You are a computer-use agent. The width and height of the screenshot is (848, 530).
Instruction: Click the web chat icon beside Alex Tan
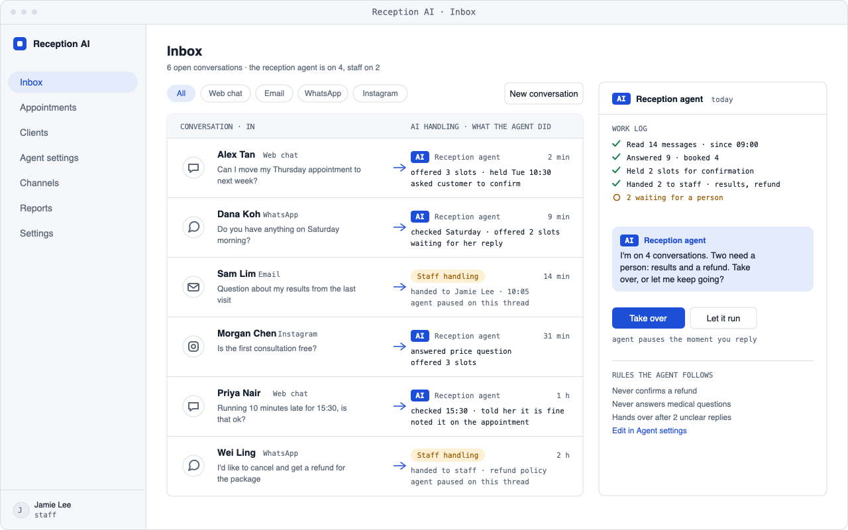coord(193,168)
